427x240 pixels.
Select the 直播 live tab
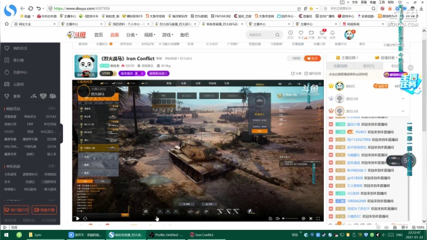click(114, 35)
